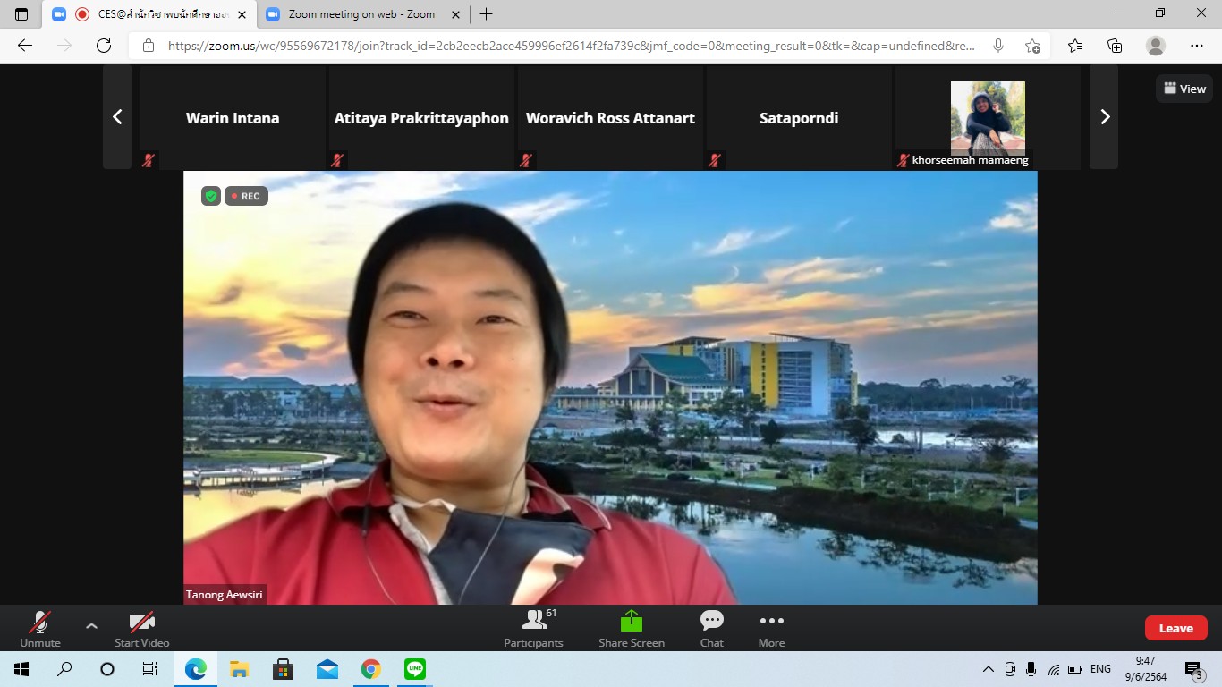
Task: Open the More options menu
Action: [771, 629]
